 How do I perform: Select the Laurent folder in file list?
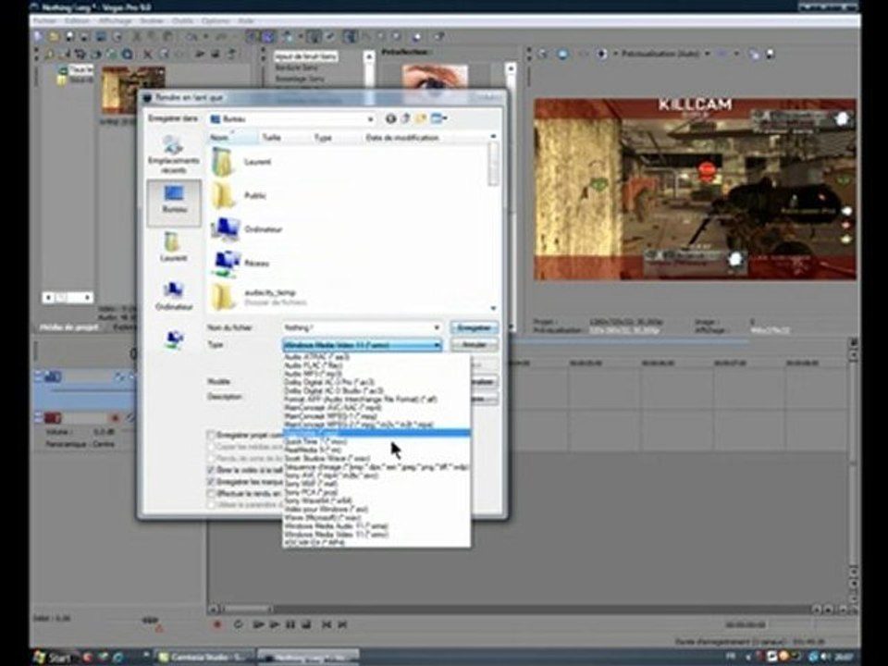241,162
